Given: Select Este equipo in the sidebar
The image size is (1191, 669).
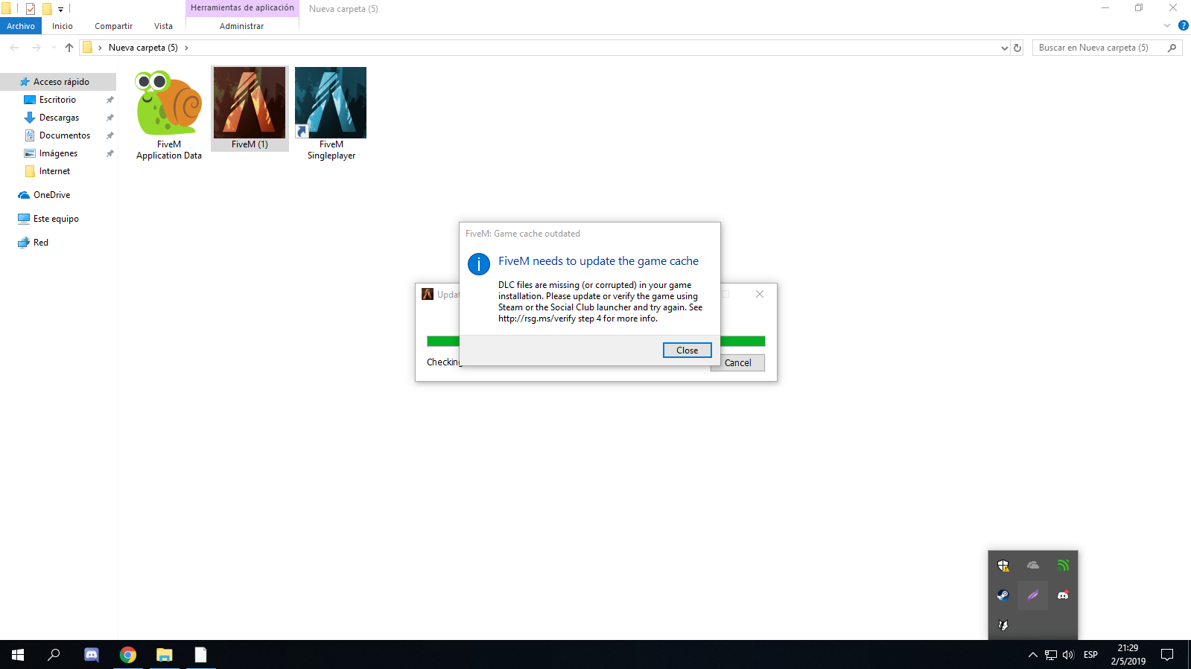Looking at the screenshot, I should coord(56,219).
